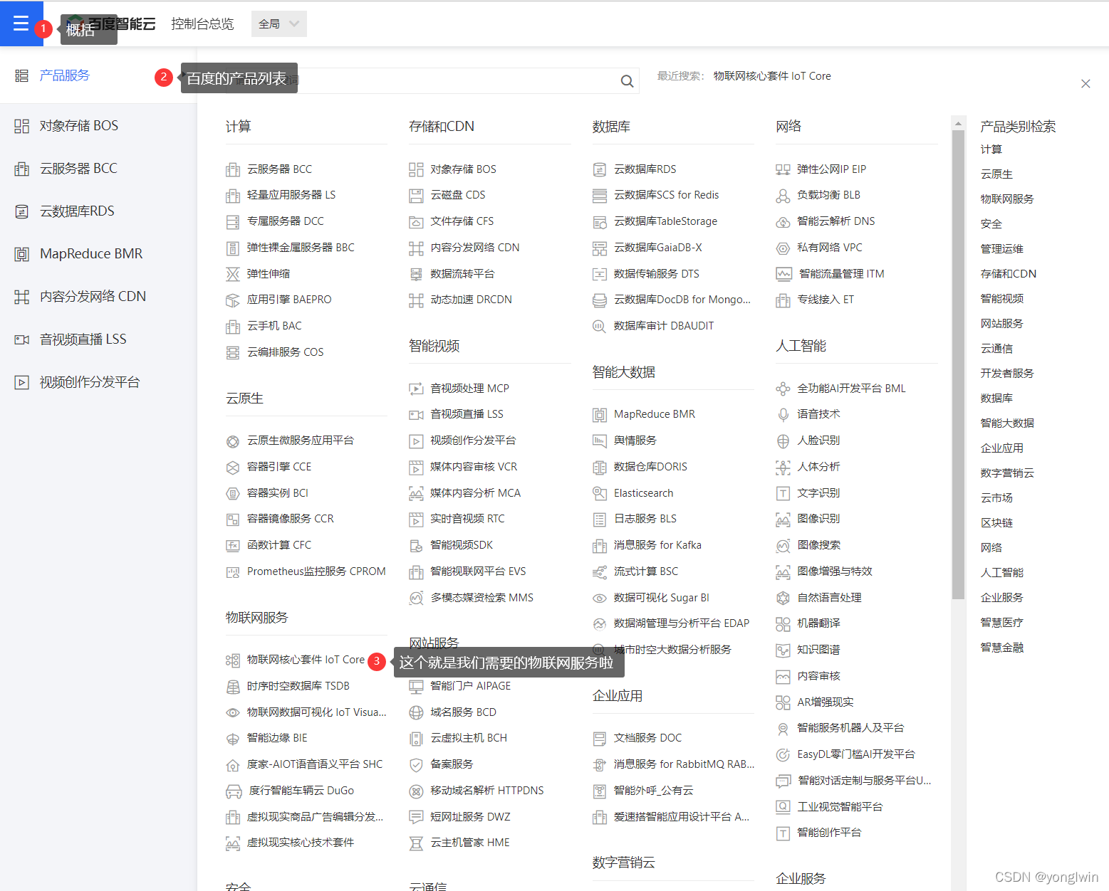This screenshot has width=1109, height=891.
Task: Click the 数据库审计 DBAUDIT icon
Action: point(600,327)
